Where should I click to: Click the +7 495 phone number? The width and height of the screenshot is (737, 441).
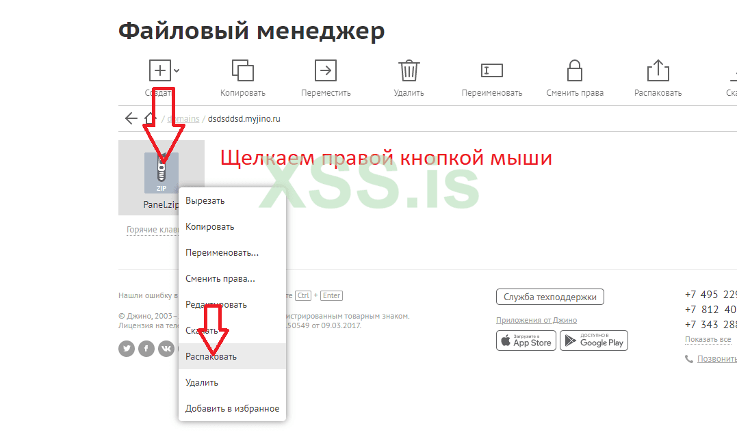(x=711, y=295)
